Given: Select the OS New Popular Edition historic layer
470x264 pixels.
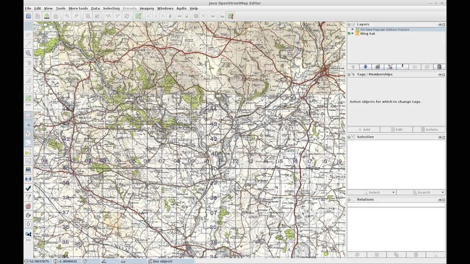Looking at the screenshot, I should pos(397,29).
